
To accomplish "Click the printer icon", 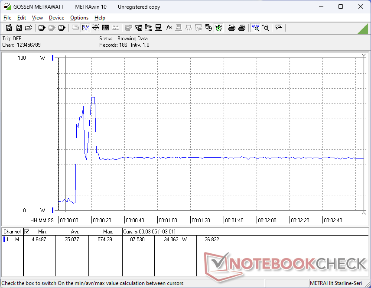I will point(241,28).
